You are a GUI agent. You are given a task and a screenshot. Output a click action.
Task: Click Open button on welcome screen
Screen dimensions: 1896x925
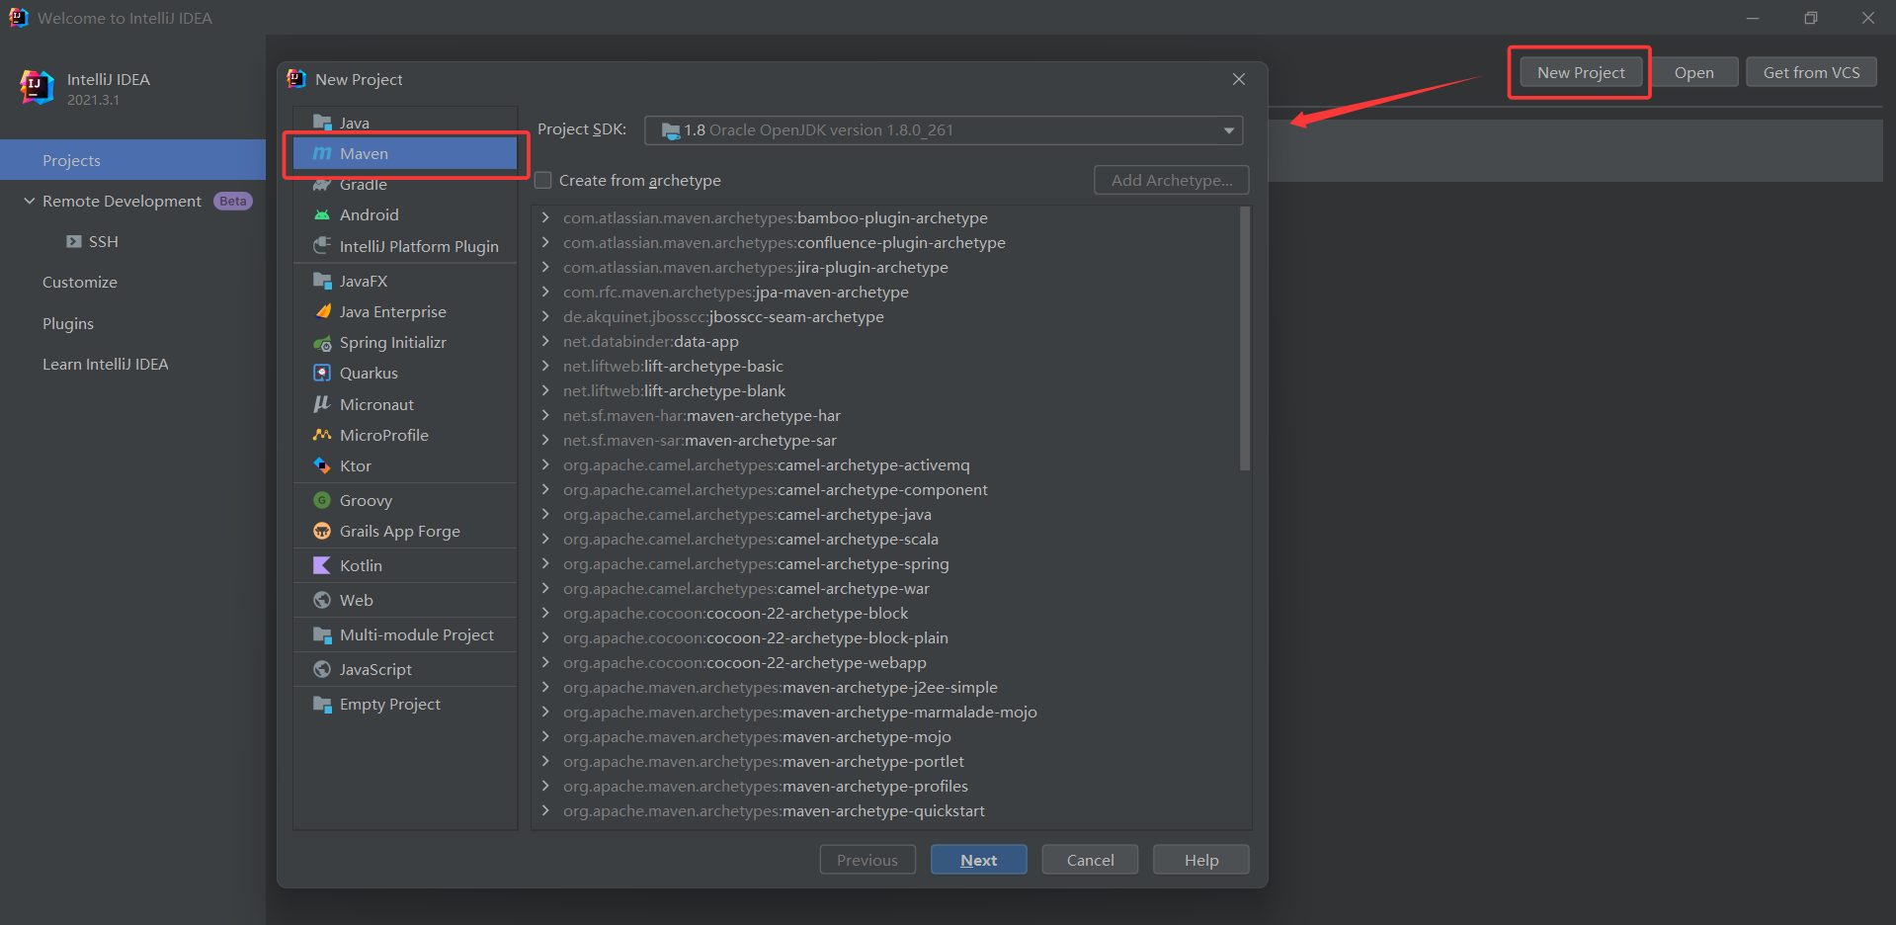1693,72
